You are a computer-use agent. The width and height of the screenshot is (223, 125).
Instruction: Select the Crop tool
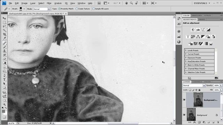point(4,34)
